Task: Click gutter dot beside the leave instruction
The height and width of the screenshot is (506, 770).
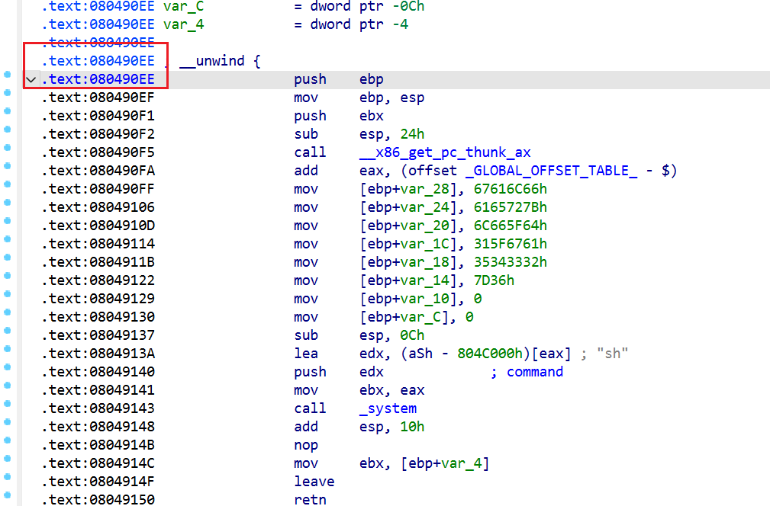Action: click(x=8, y=477)
